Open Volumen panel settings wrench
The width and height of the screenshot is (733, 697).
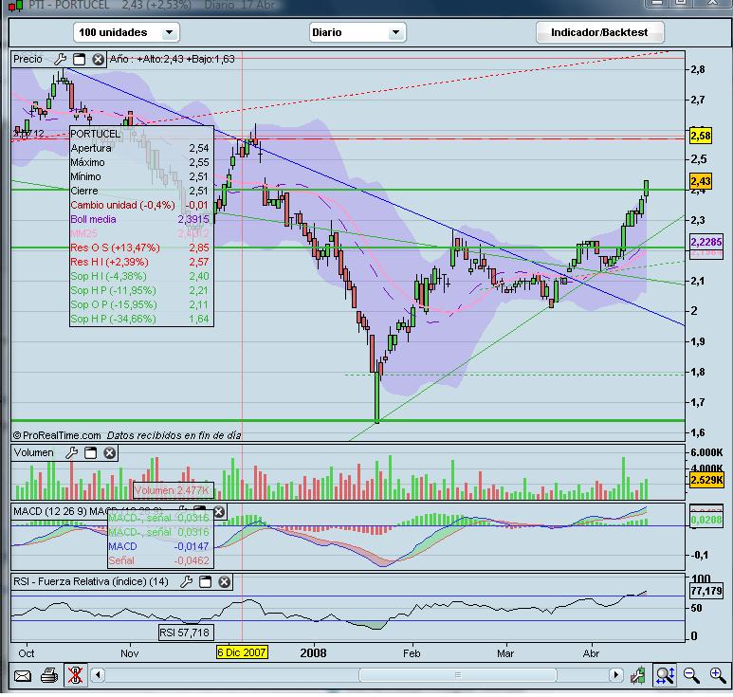(71, 452)
